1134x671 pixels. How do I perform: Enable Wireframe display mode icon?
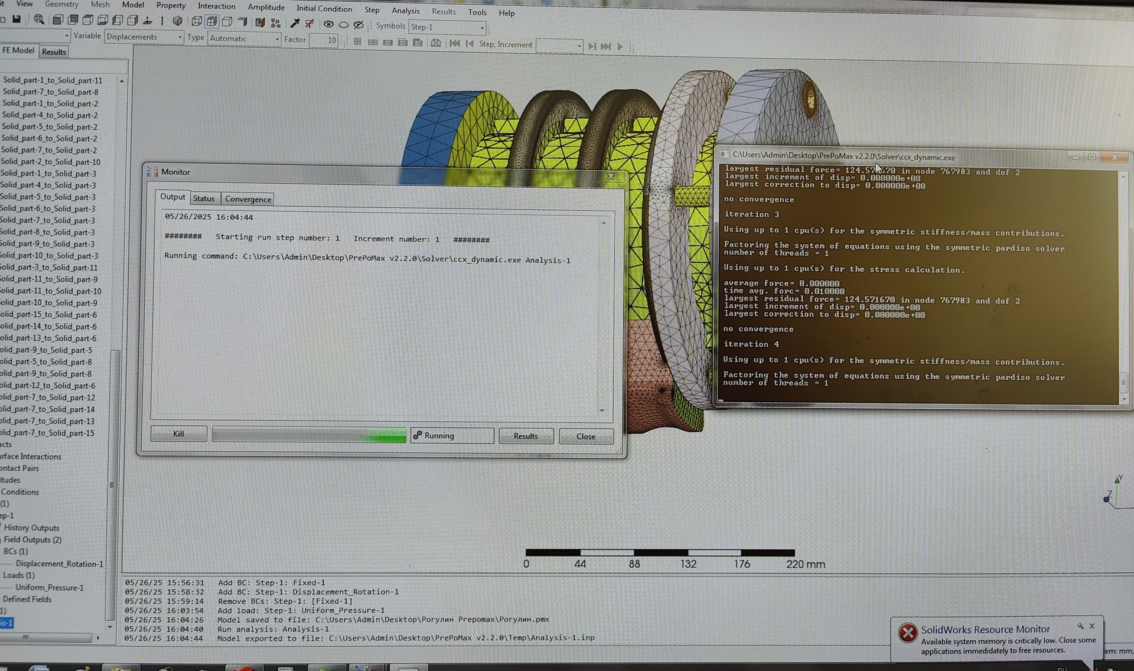(x=197, y=21)
